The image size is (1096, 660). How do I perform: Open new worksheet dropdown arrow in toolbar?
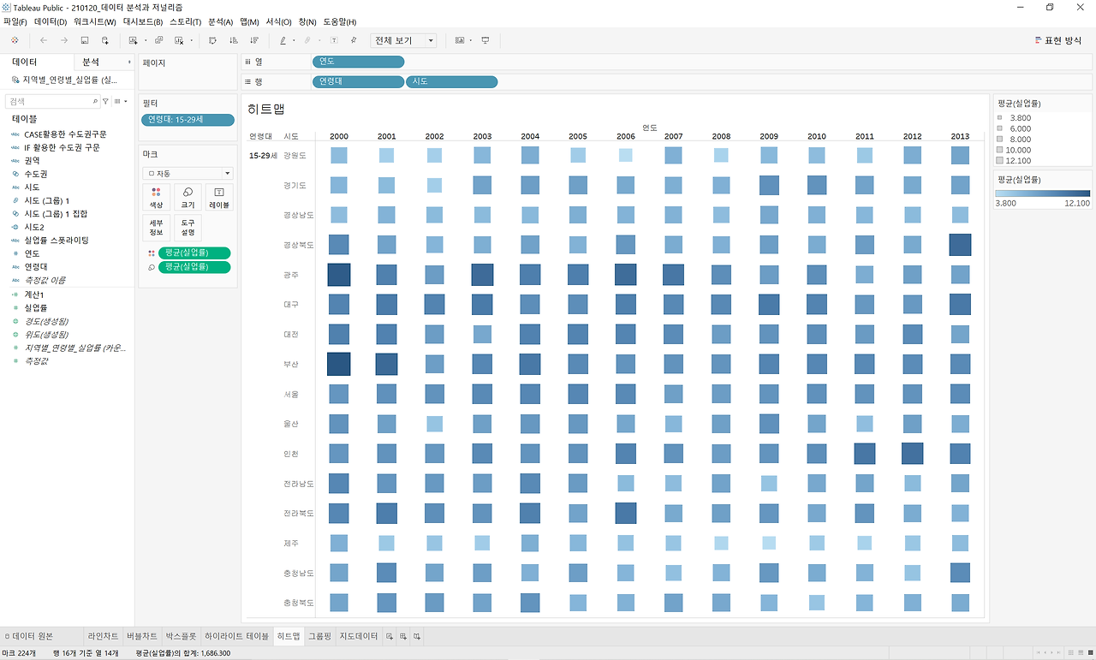145,40
